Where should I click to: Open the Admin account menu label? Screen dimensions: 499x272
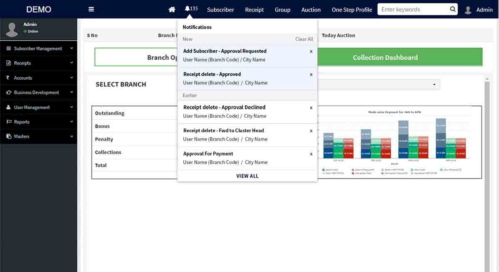[x=484, y=10]
